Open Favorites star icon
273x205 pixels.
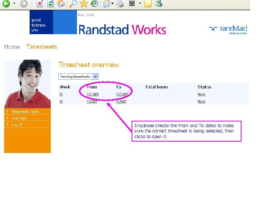tap(83, 3)
